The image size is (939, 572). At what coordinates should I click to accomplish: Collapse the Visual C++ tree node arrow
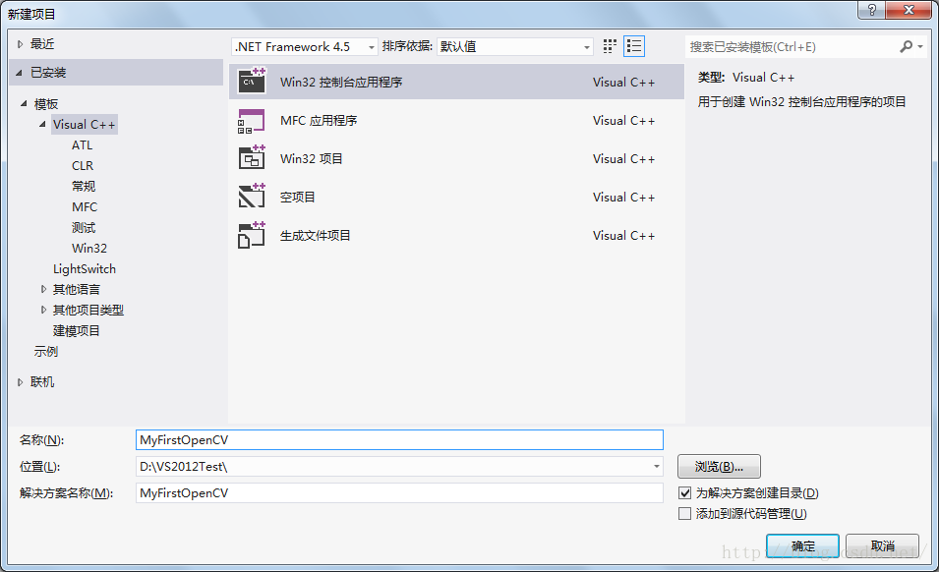pos(42,125)
